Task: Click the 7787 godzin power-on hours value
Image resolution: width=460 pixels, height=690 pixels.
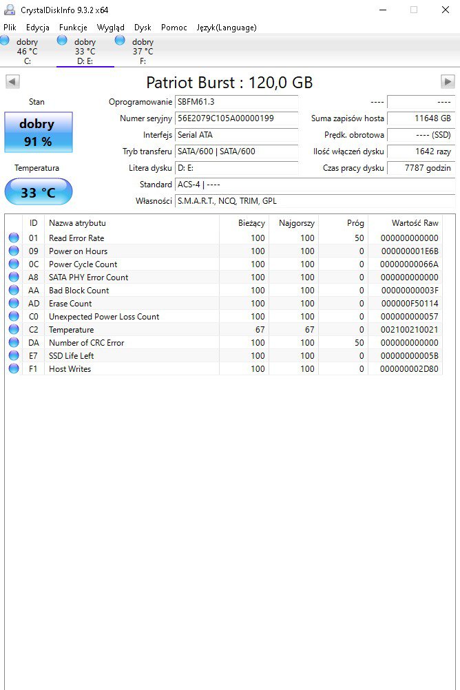Action: 421,167
